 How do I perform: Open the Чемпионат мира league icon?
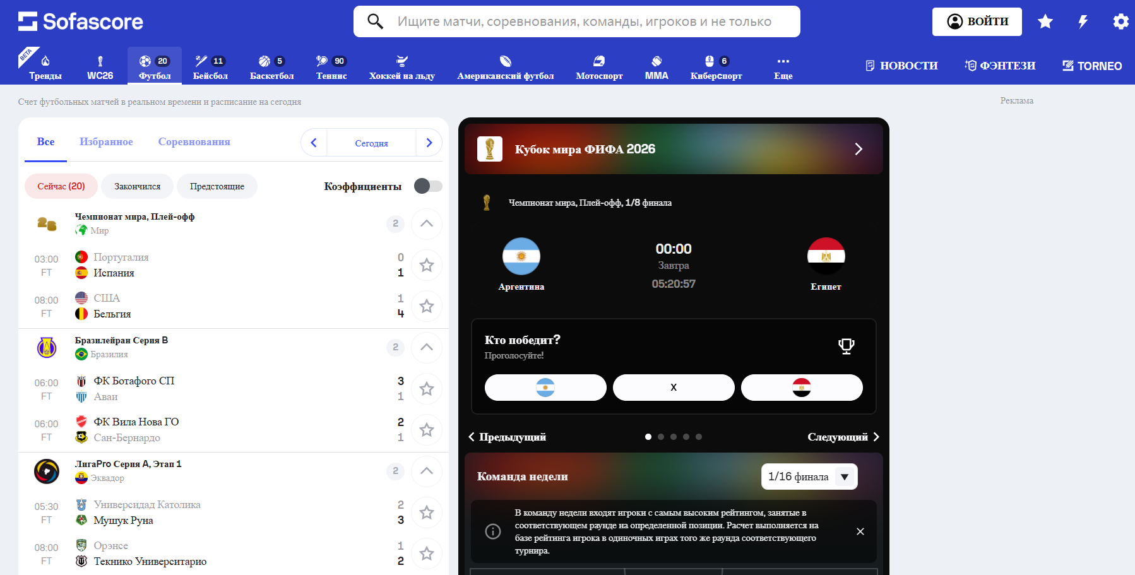pos(47,223)
